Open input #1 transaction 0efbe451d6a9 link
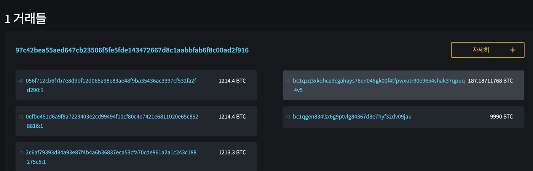 (112, 121)
